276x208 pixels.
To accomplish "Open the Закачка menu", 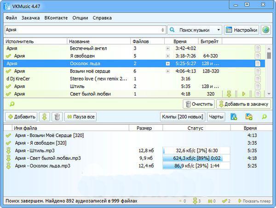I will (x=31, y=18).
